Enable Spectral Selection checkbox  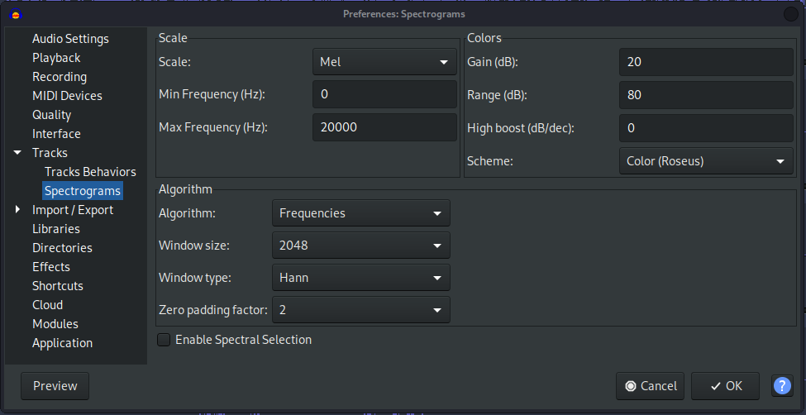click(x=165, y=340)
